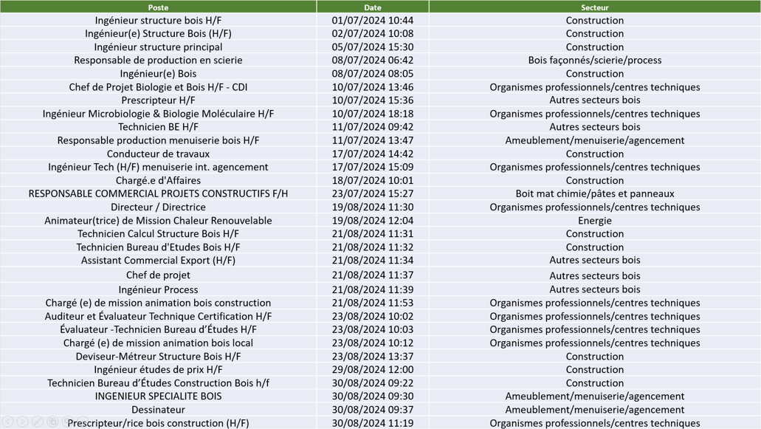Open the see all slides icon
Screen dimensions: 761x429
52,422
